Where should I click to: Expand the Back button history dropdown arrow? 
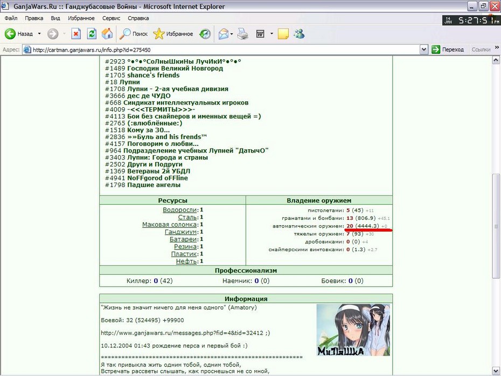(39, 33)
